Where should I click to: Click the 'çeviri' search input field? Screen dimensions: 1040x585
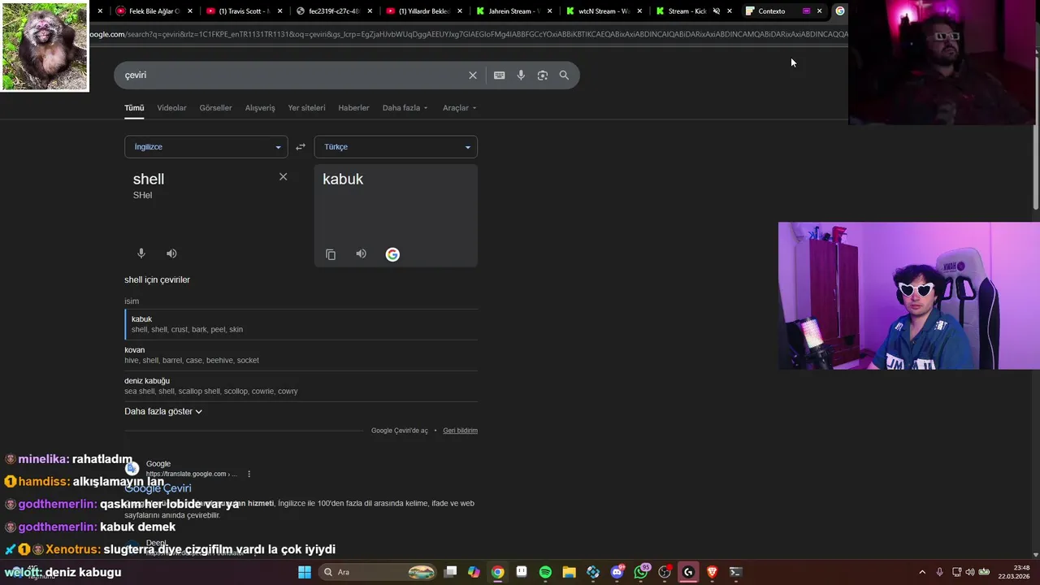pyautogui.click(x=292, y=75)
